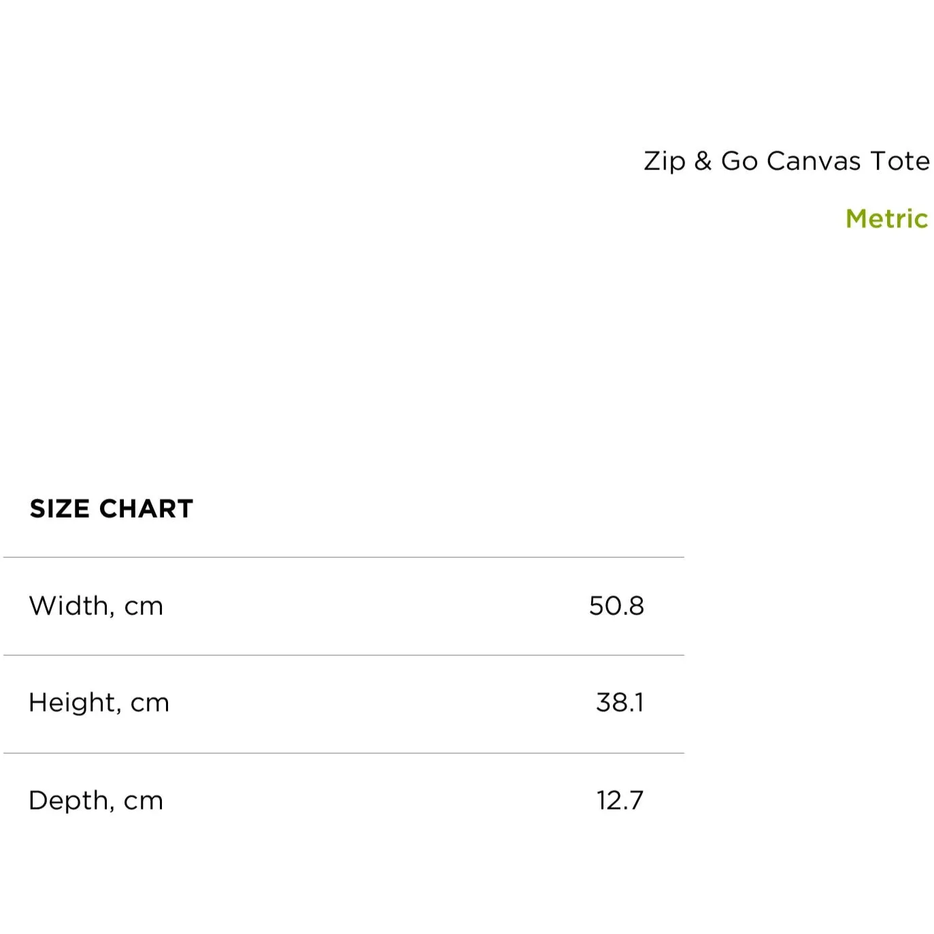The width and height of the screenshot is (934, 934).
Task: Click the ampersand in the product title
Action: [x=703, y=161]
